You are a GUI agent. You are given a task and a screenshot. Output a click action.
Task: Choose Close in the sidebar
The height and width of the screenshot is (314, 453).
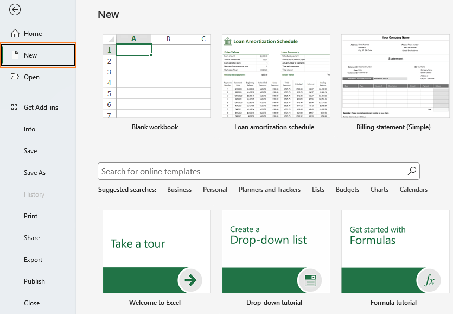38,303
